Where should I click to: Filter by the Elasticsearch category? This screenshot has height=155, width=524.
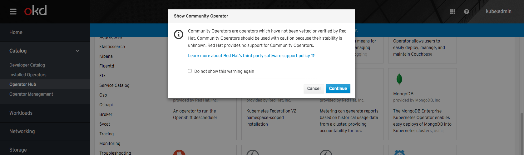(x=112, y=47)
